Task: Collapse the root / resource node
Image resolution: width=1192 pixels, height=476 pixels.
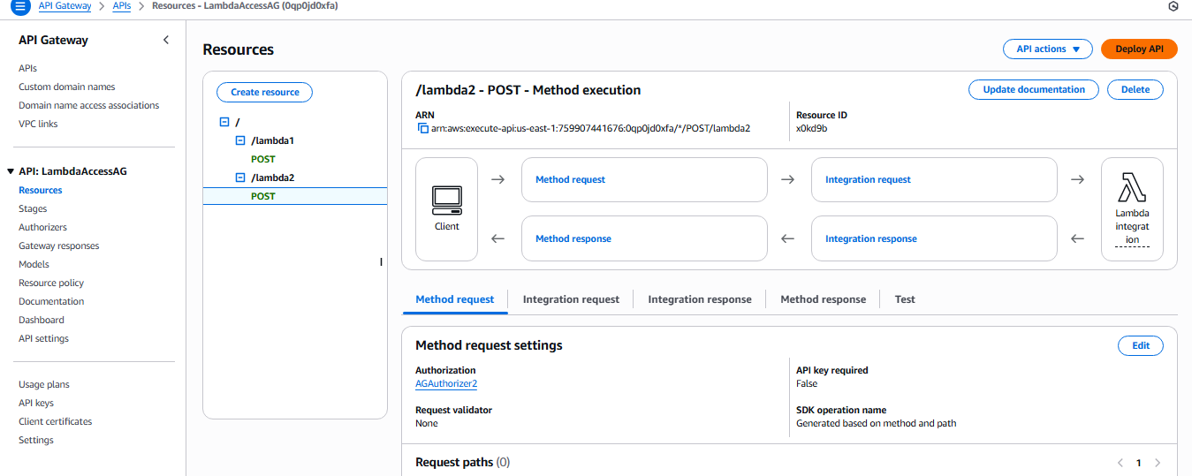Action: point(224,122)
